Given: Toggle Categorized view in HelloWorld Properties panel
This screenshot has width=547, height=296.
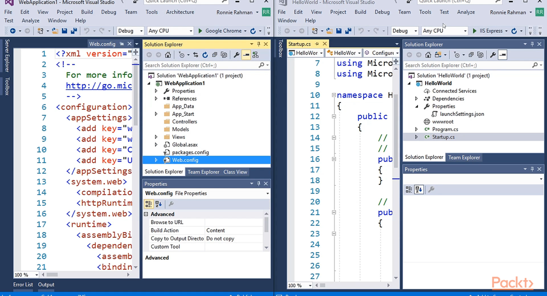Looking at the screenshot, I should click(x=409, y=189).
